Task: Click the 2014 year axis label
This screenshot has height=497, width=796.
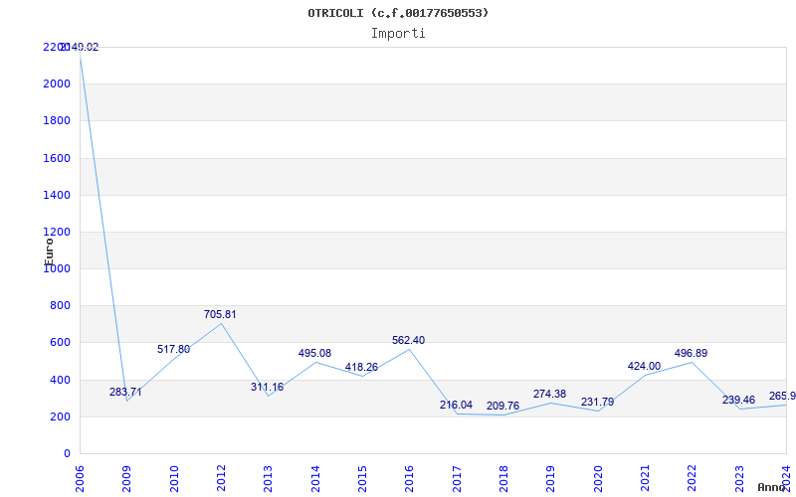Action: 315,479
